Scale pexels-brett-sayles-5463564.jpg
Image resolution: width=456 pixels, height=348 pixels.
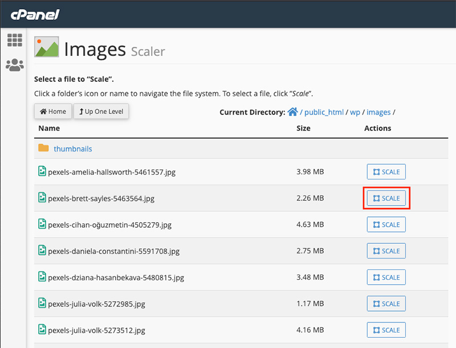[x=386, y=198]
